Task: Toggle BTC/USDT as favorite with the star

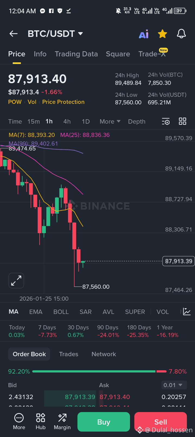Action: (x=162, y=34)
